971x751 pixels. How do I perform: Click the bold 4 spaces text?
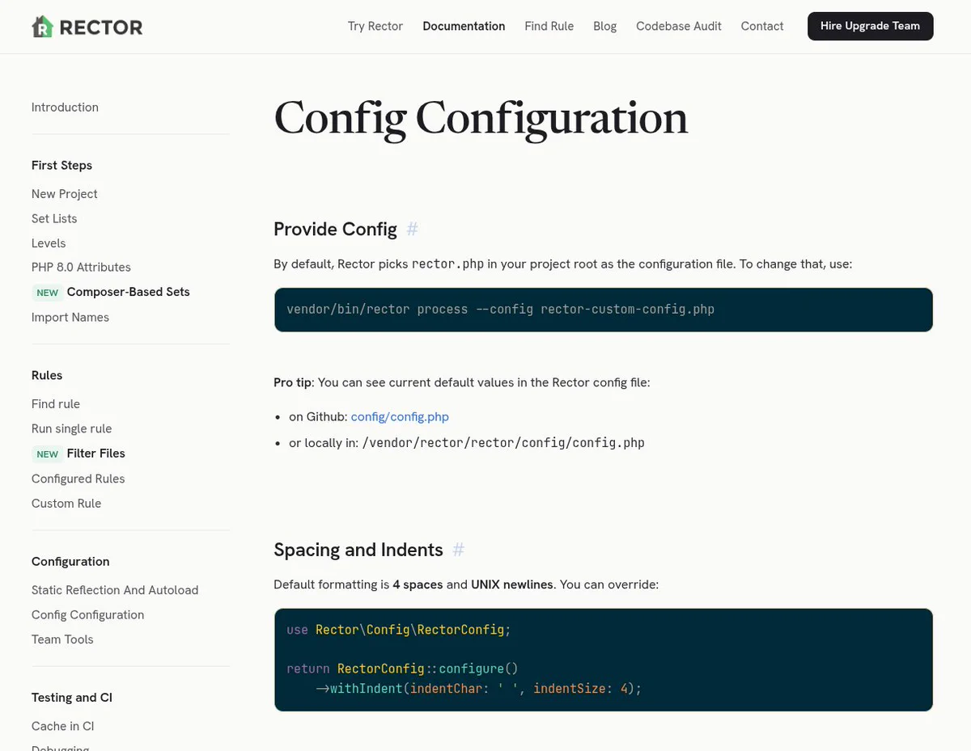click(418, 584)
